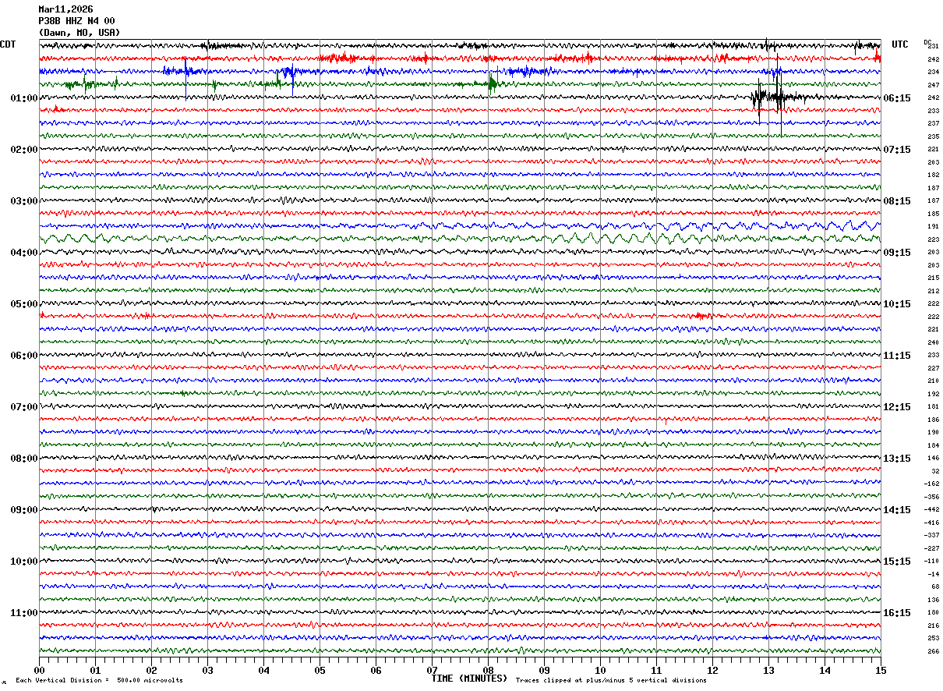Click the DC offset value "247"
Screen dimensions: 943x691
pyautogui.click(x=934, y=85)
